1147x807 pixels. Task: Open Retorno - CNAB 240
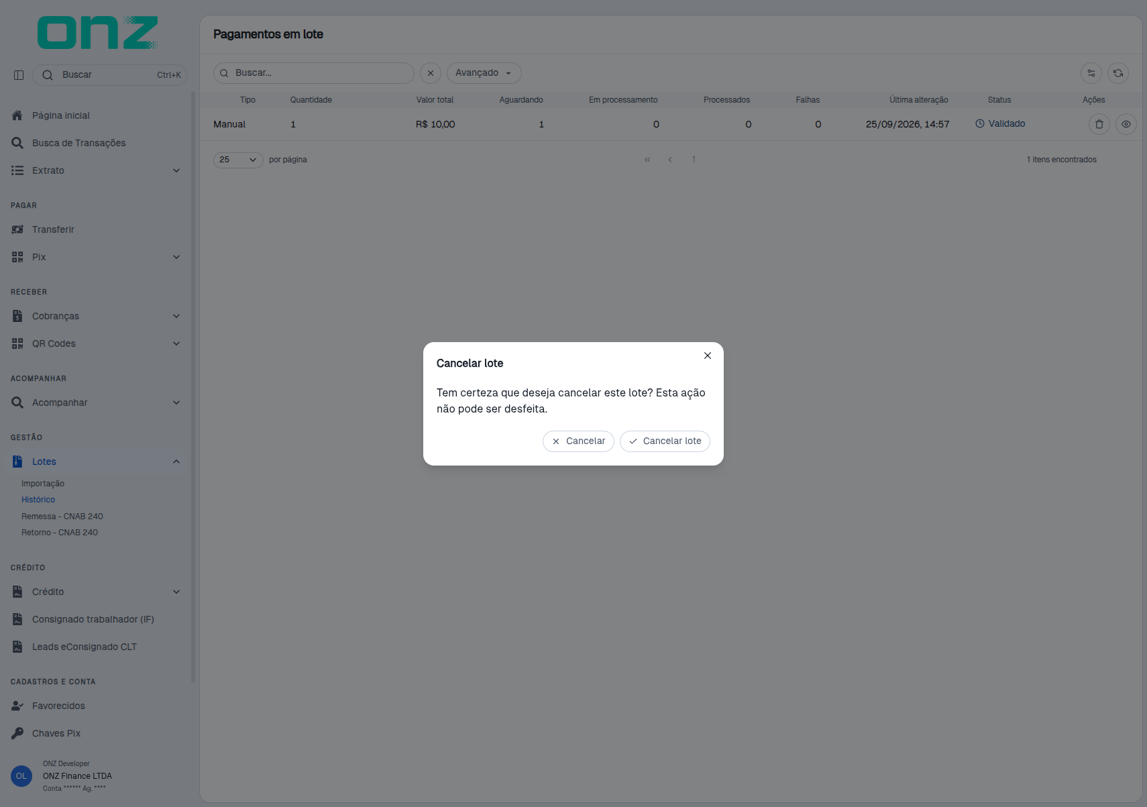pos(60,533)
